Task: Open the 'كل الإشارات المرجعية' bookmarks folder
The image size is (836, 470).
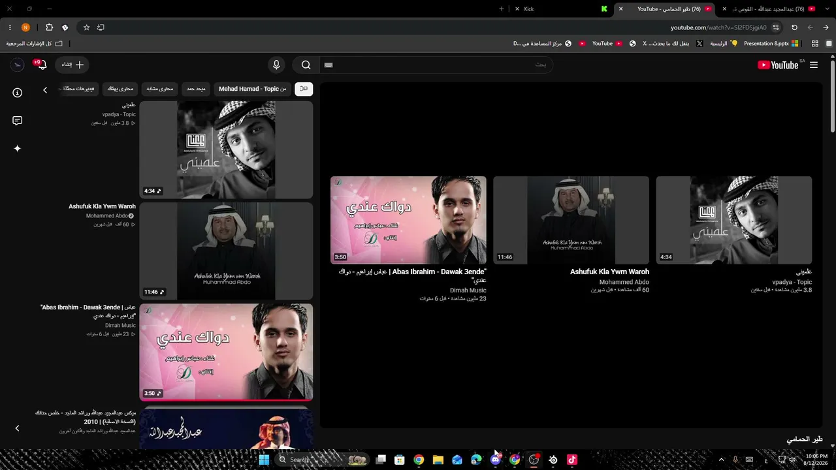Action: click(x=35, y=44)
